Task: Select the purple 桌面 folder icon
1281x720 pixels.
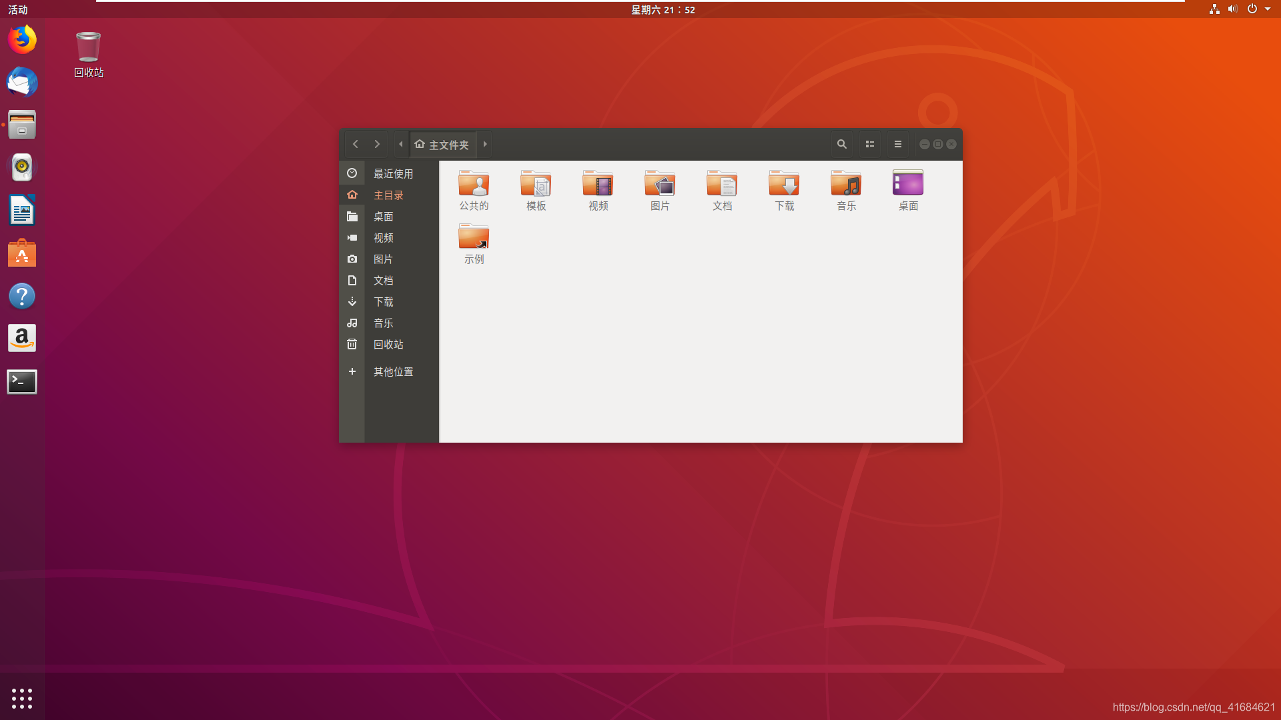Action: point(908,183)
